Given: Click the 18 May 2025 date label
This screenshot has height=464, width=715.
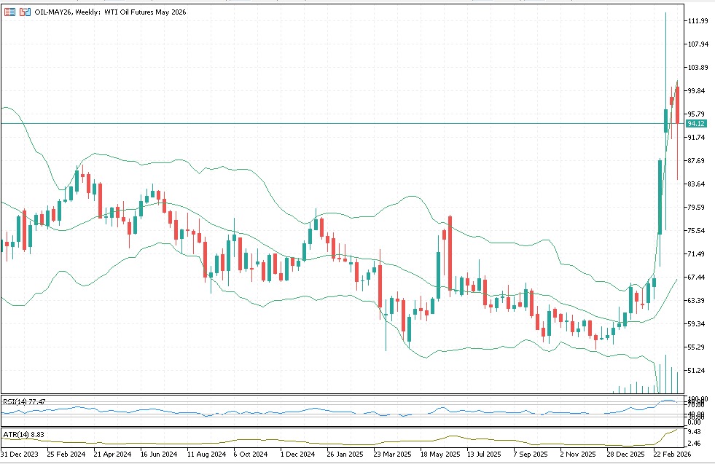Looking at the screenshot, I should (x=442, y=453).
